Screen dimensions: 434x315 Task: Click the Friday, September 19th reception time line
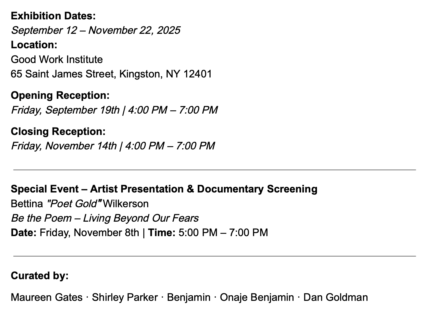click(114, 110)
